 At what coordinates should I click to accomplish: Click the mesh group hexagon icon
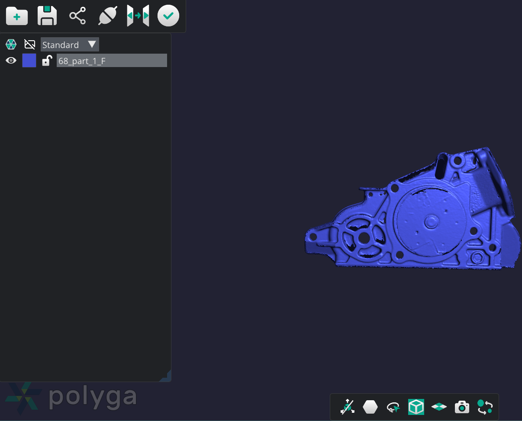click(11, 44)
